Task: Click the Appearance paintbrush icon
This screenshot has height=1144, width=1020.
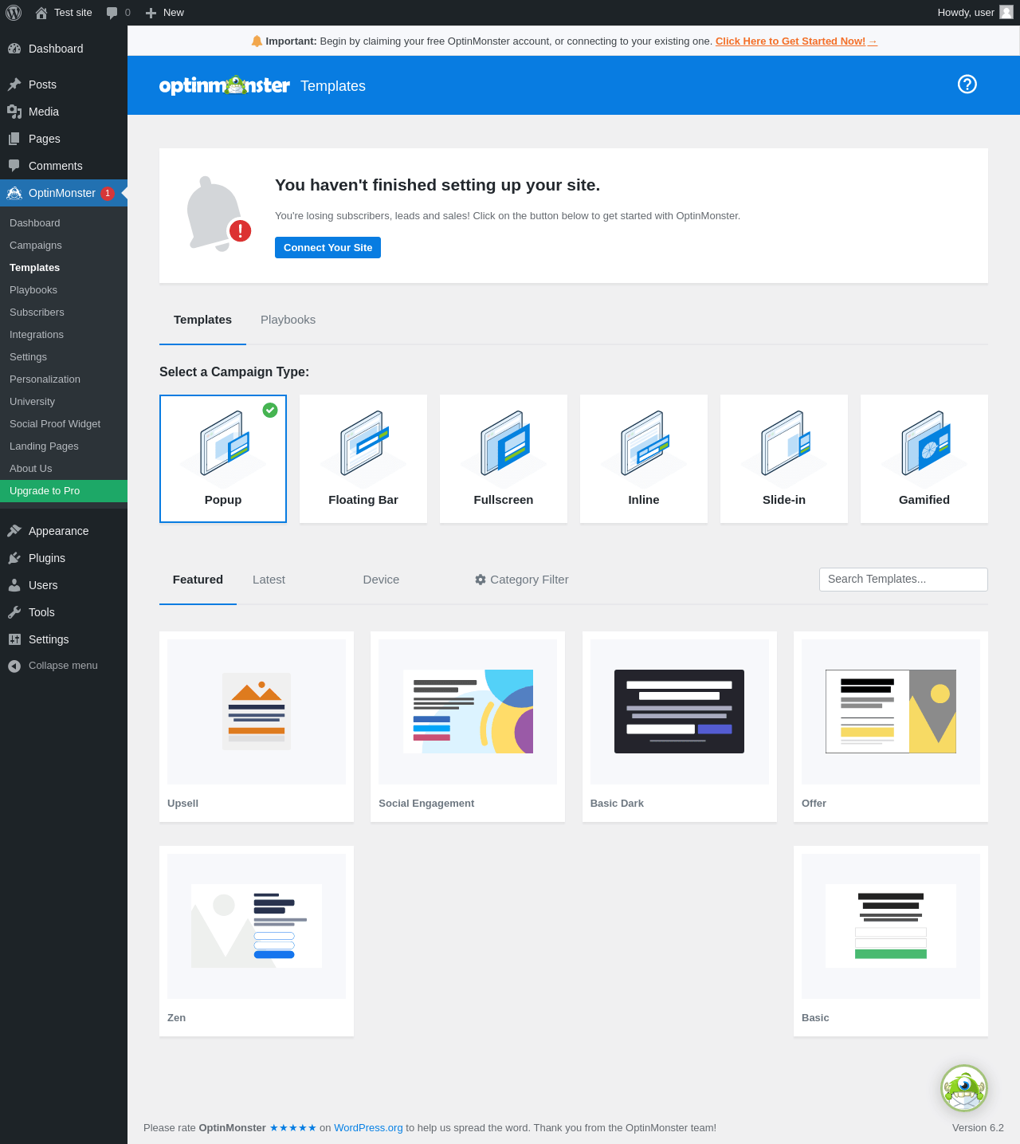Action: click(14, 531)
